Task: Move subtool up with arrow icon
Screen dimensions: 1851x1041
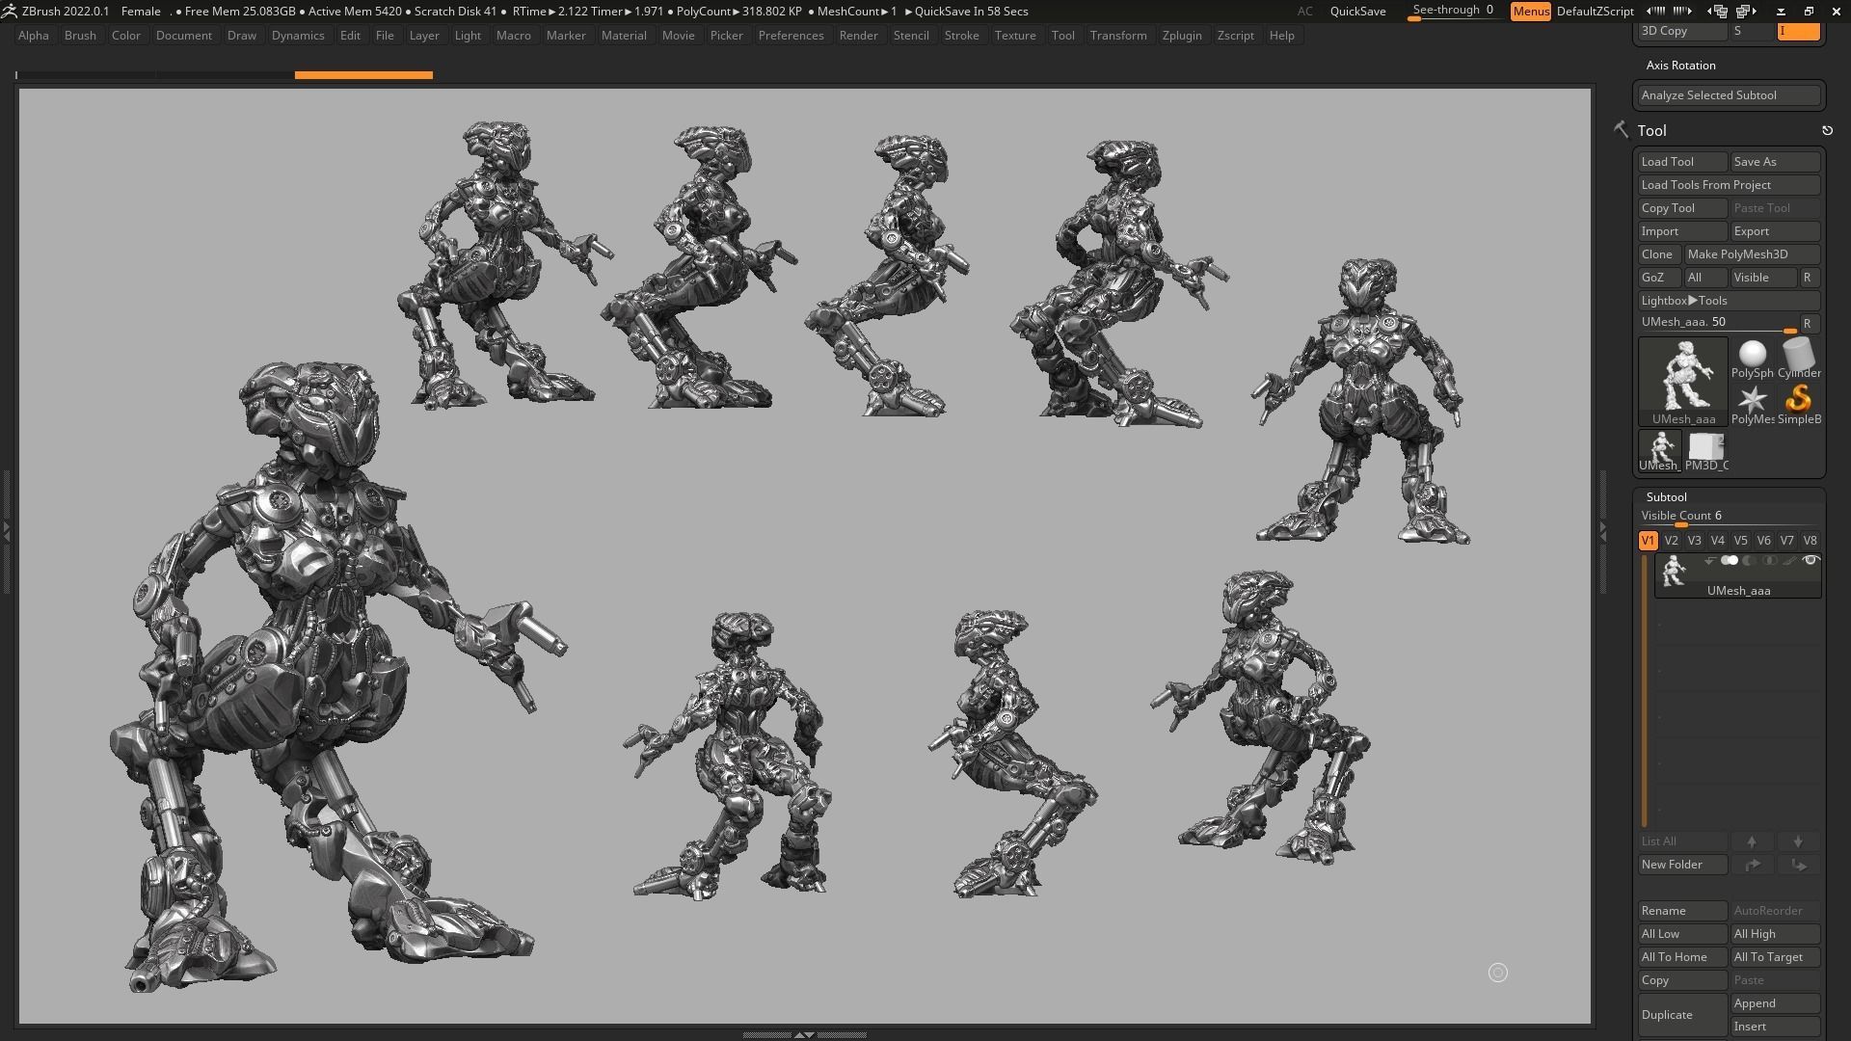Action: 1752,841
